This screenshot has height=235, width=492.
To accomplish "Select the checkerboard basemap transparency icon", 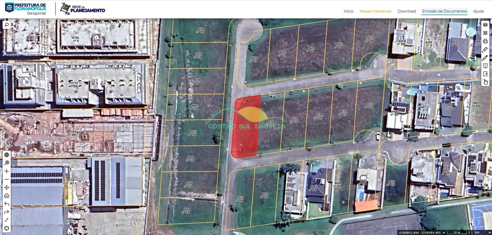I will (x=485, y=33).
